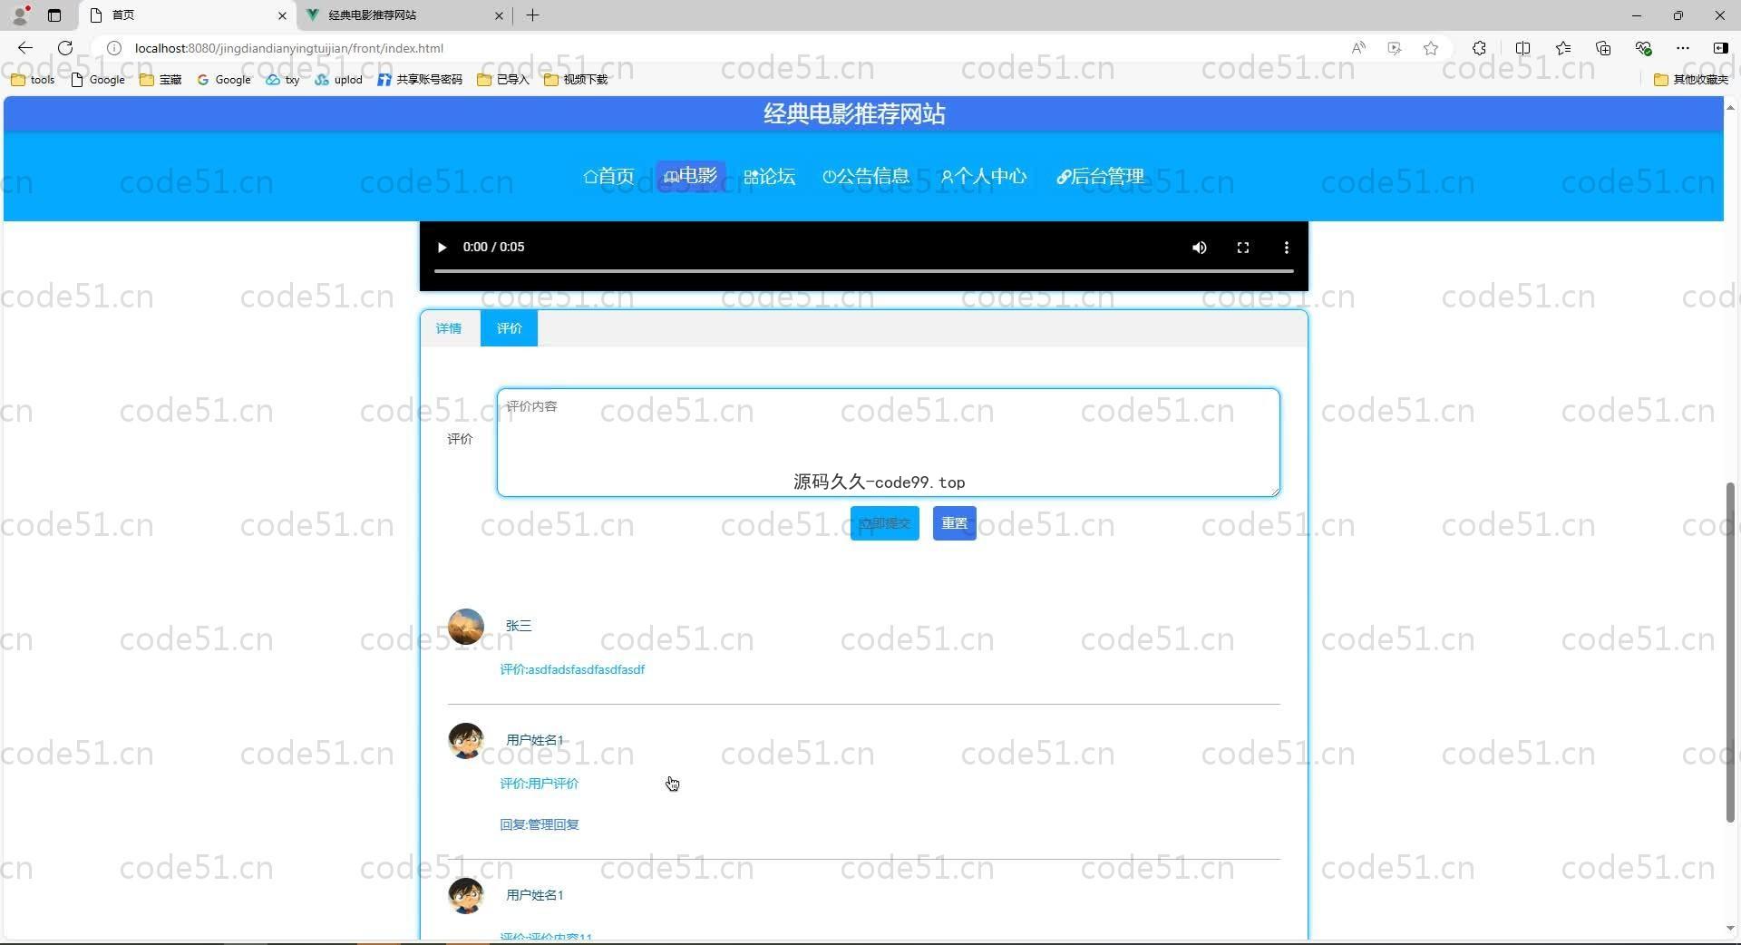Enter video fullscreen mode
The height and width of the screenshot is (945, 1741).
(x=1243, y=248)
